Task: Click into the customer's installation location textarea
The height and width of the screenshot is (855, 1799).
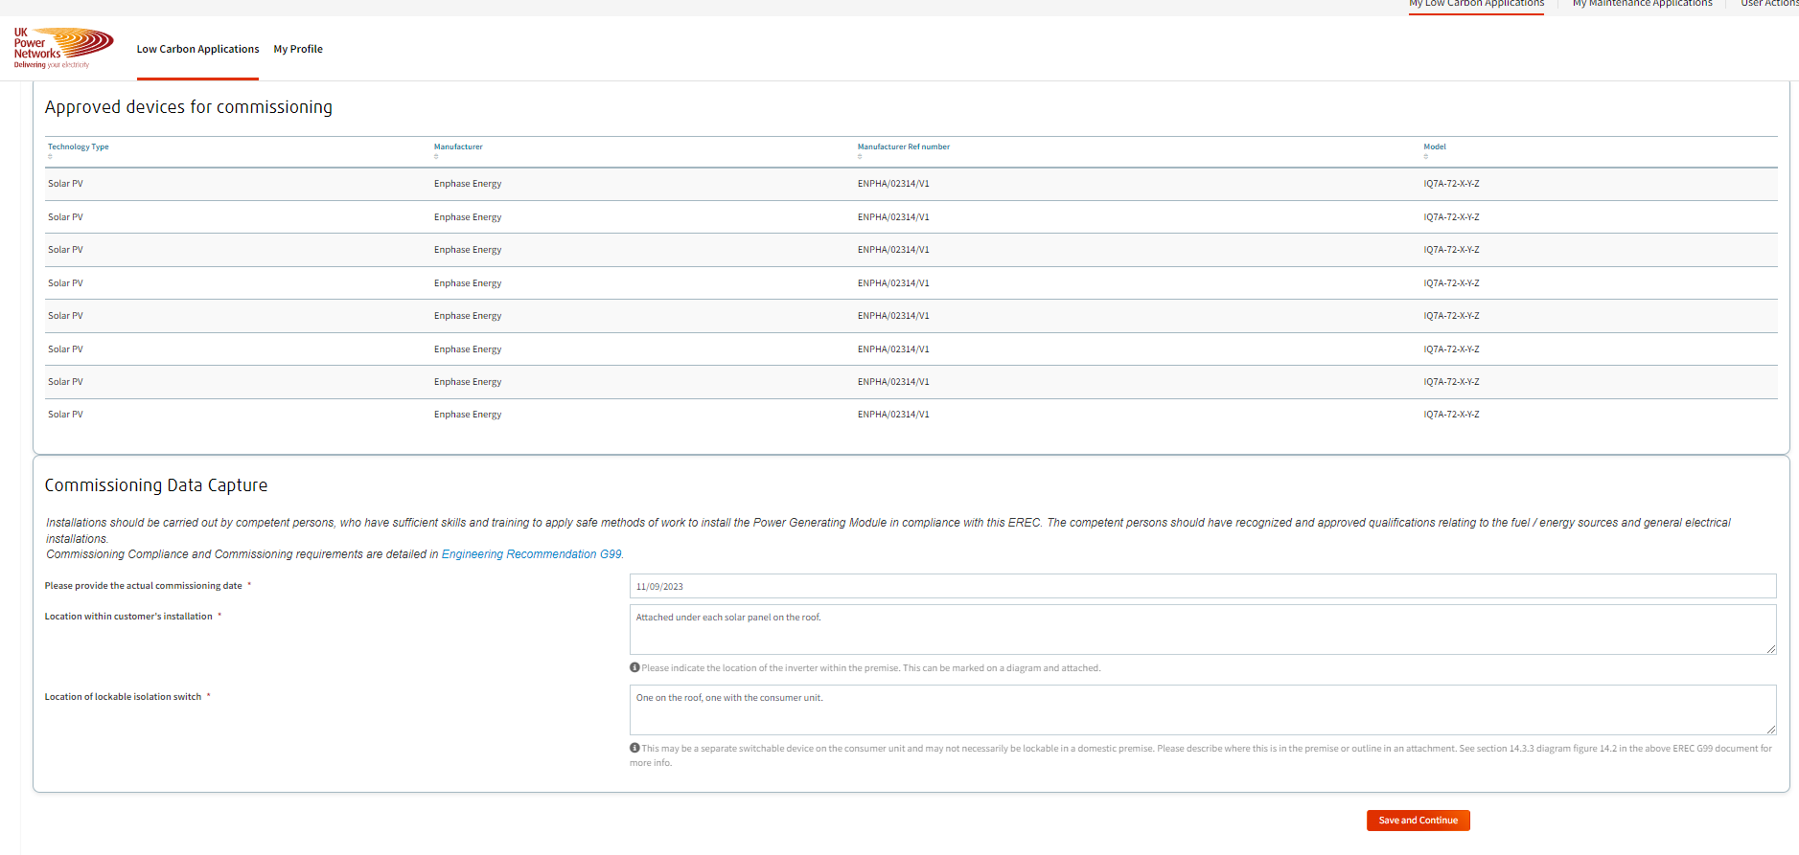Action: [1203, 629]
